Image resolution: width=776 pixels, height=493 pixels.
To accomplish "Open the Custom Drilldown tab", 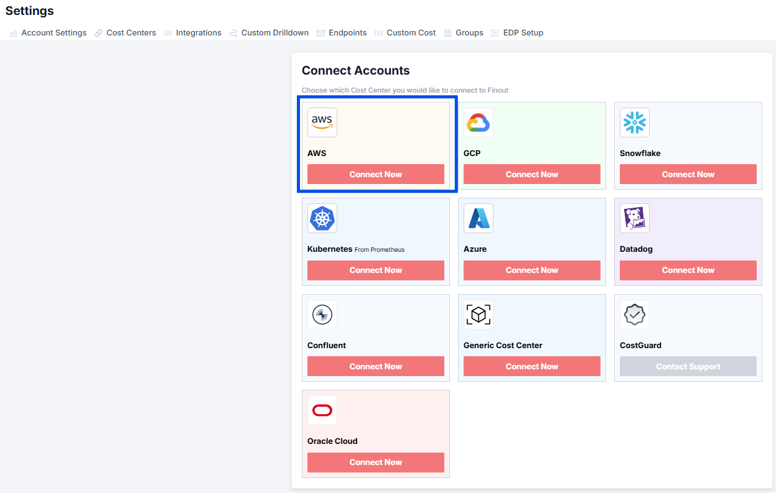I will pyautogui.click(x=274, y=33).
